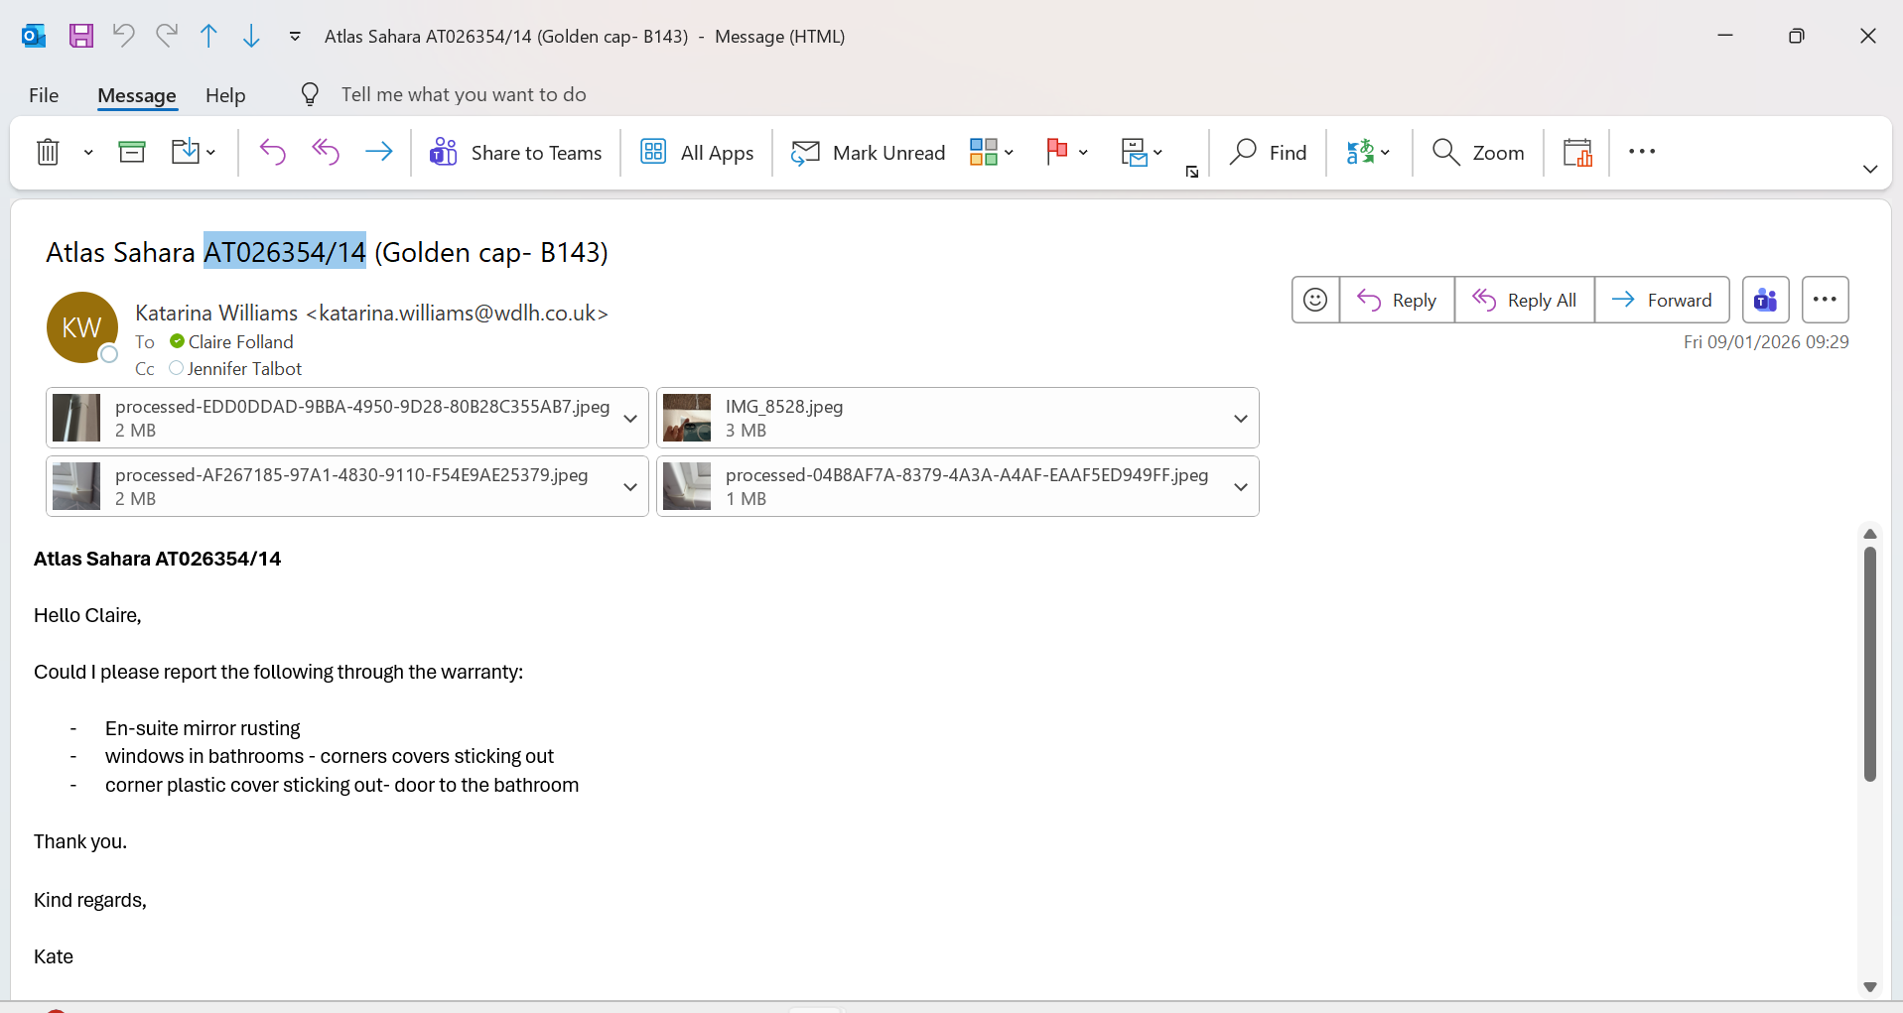Expand the ribbon display options chevron
Screen dimensions: 1903x1013
pos(1870,169)
